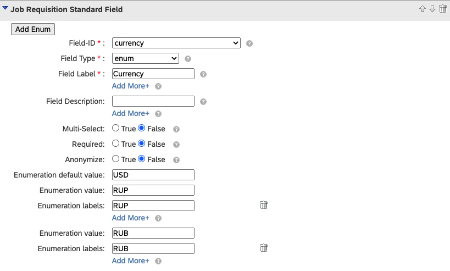This screenshot has height=271, width=450.
Task: Focus the RUB Enumeration labels field
Action: pyautogui.click(x=153, y=248)
